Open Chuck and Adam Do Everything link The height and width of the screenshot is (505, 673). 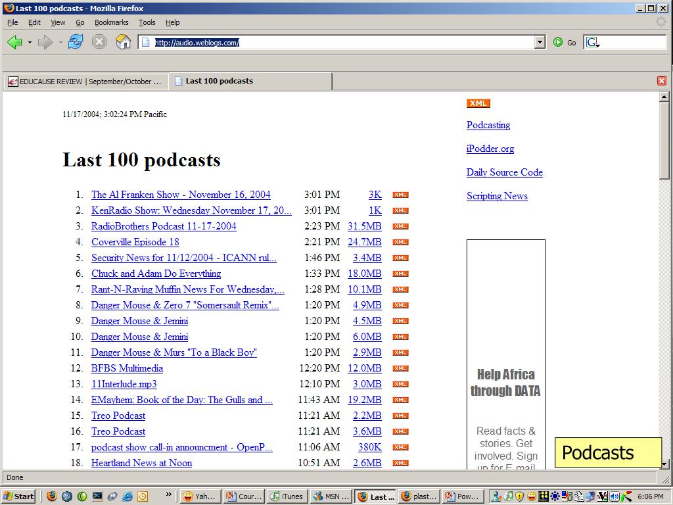[x=156, y=274]
